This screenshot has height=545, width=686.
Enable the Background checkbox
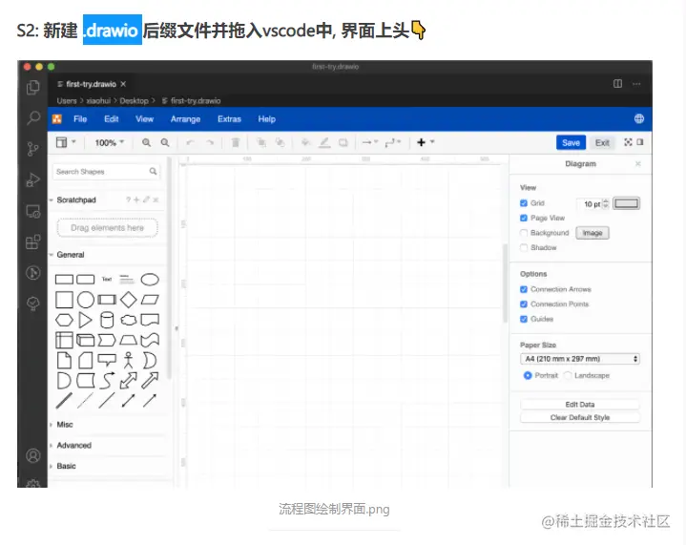524,233
